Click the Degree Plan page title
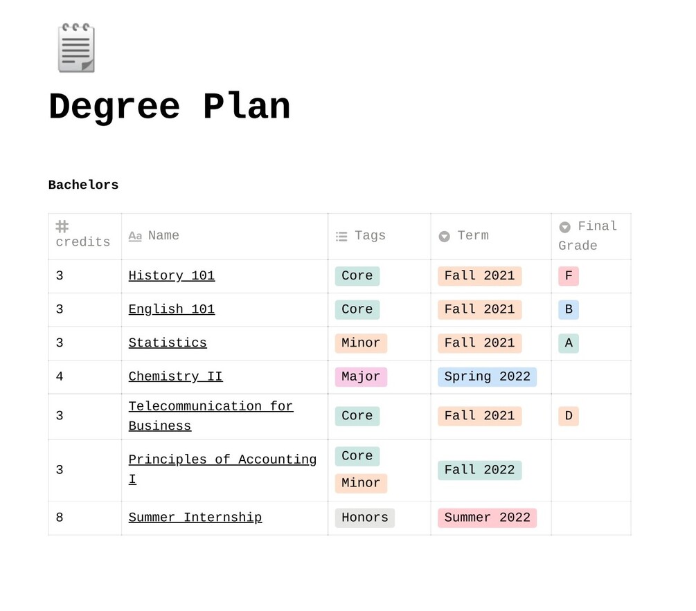 click(x=170, y=107)
